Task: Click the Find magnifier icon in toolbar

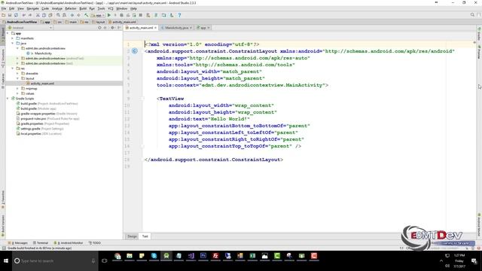Action: 58,15
